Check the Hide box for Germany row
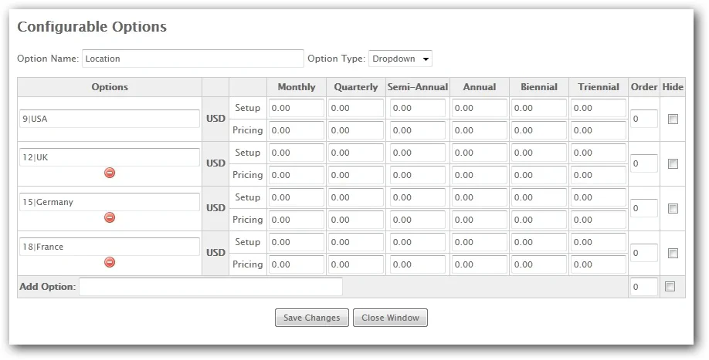Screen dimensions: 709x360 click(673, 209)
